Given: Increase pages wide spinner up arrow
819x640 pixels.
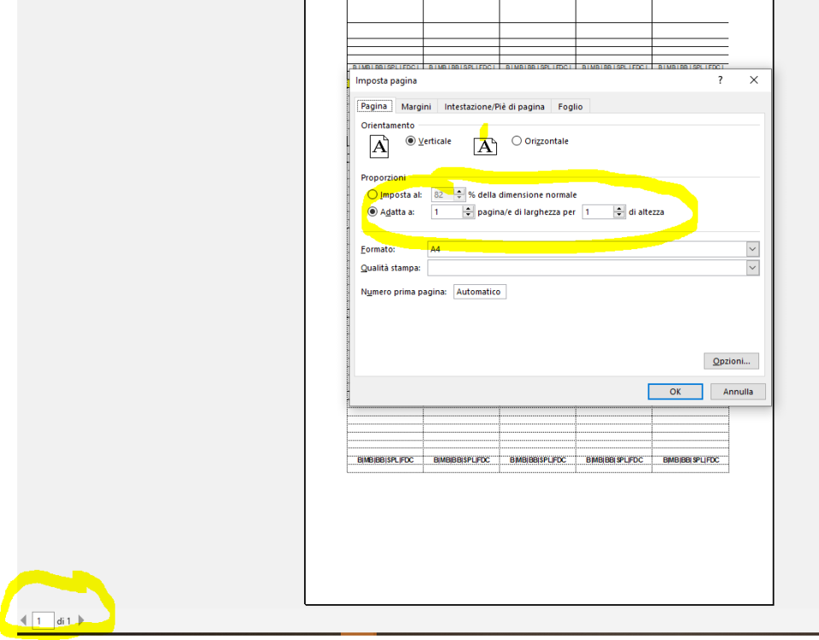Looking at the screenshot, I should pyautogui.click(x=468, y=208).
